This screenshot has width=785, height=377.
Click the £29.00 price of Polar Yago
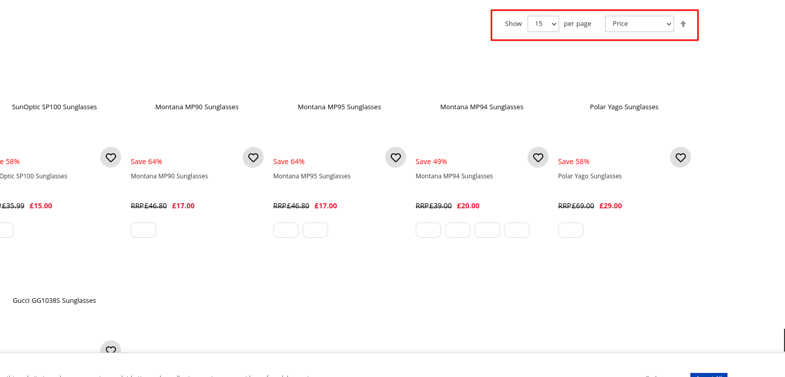[x=610, y=206]
